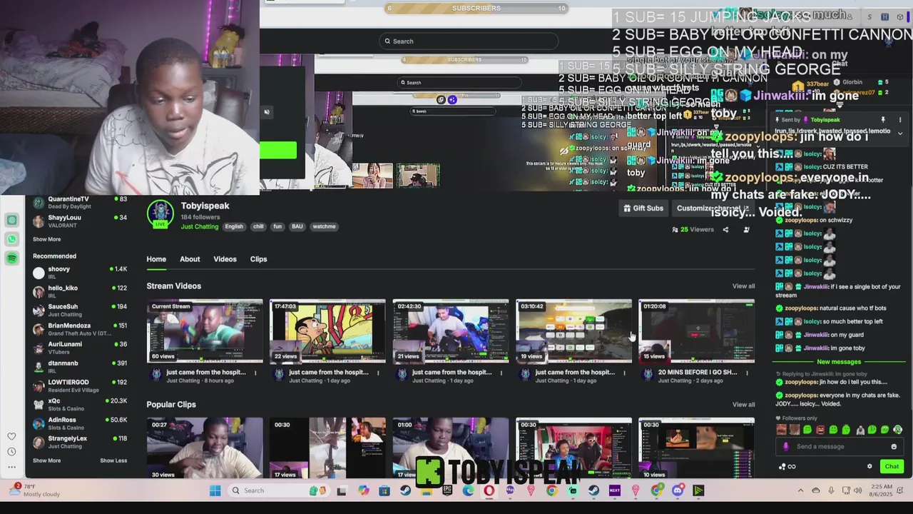The width and height of the screenshot is (913, 514).
Task: Open the history clock icon in sidebar
Action: click(11, 451)
